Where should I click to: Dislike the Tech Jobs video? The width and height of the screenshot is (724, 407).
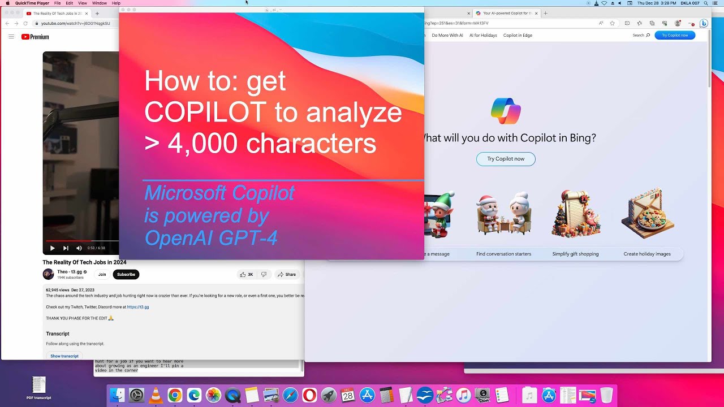point(264,275)
